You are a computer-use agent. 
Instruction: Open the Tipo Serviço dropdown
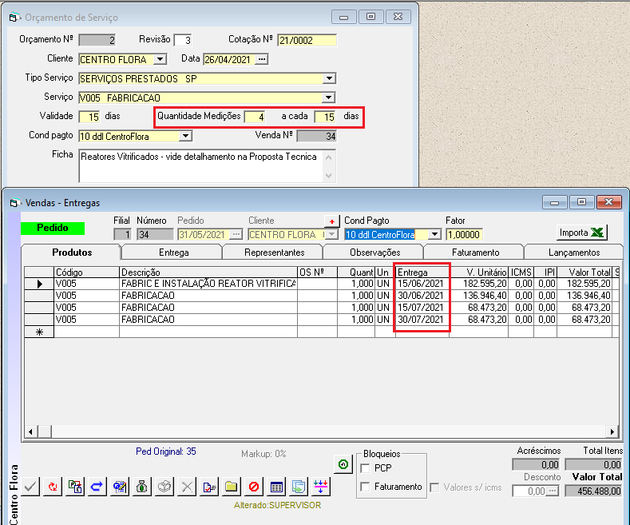click(328, 78)
